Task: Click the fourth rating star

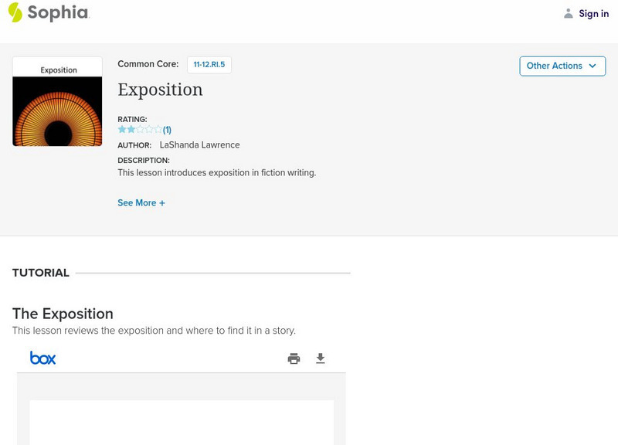Action: pyautogui.click(x=150, y=130)
